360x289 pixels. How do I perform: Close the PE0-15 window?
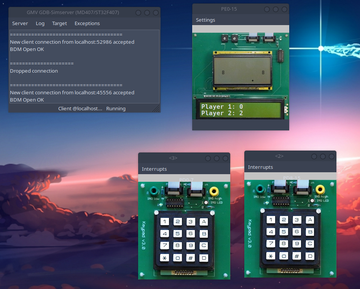(x=285, y=9)
